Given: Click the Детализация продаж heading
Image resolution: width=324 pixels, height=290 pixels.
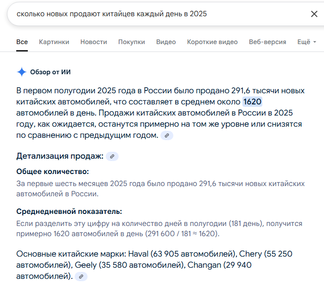Looking at the screenshot, I should (60, 156).
